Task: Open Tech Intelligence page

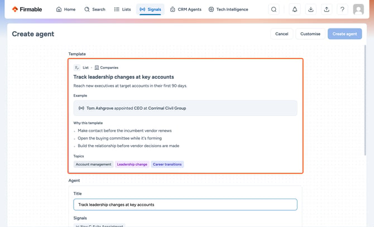Action: coord(228,9)
